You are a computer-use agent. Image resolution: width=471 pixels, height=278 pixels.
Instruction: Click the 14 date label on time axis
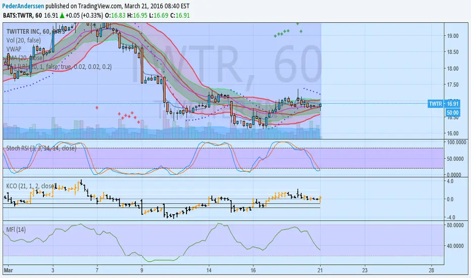point(209,270)
